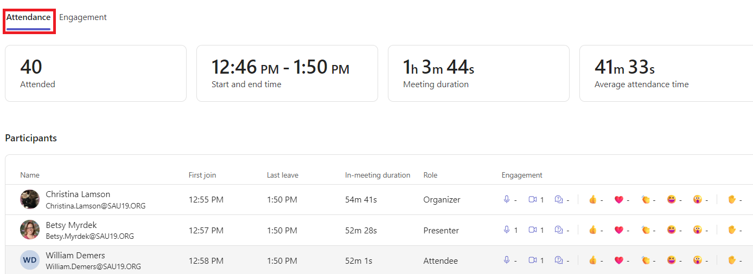753x274 pixels.
Task: Click Betsy Myrdek's camera icon
Action: click(533, 230)
